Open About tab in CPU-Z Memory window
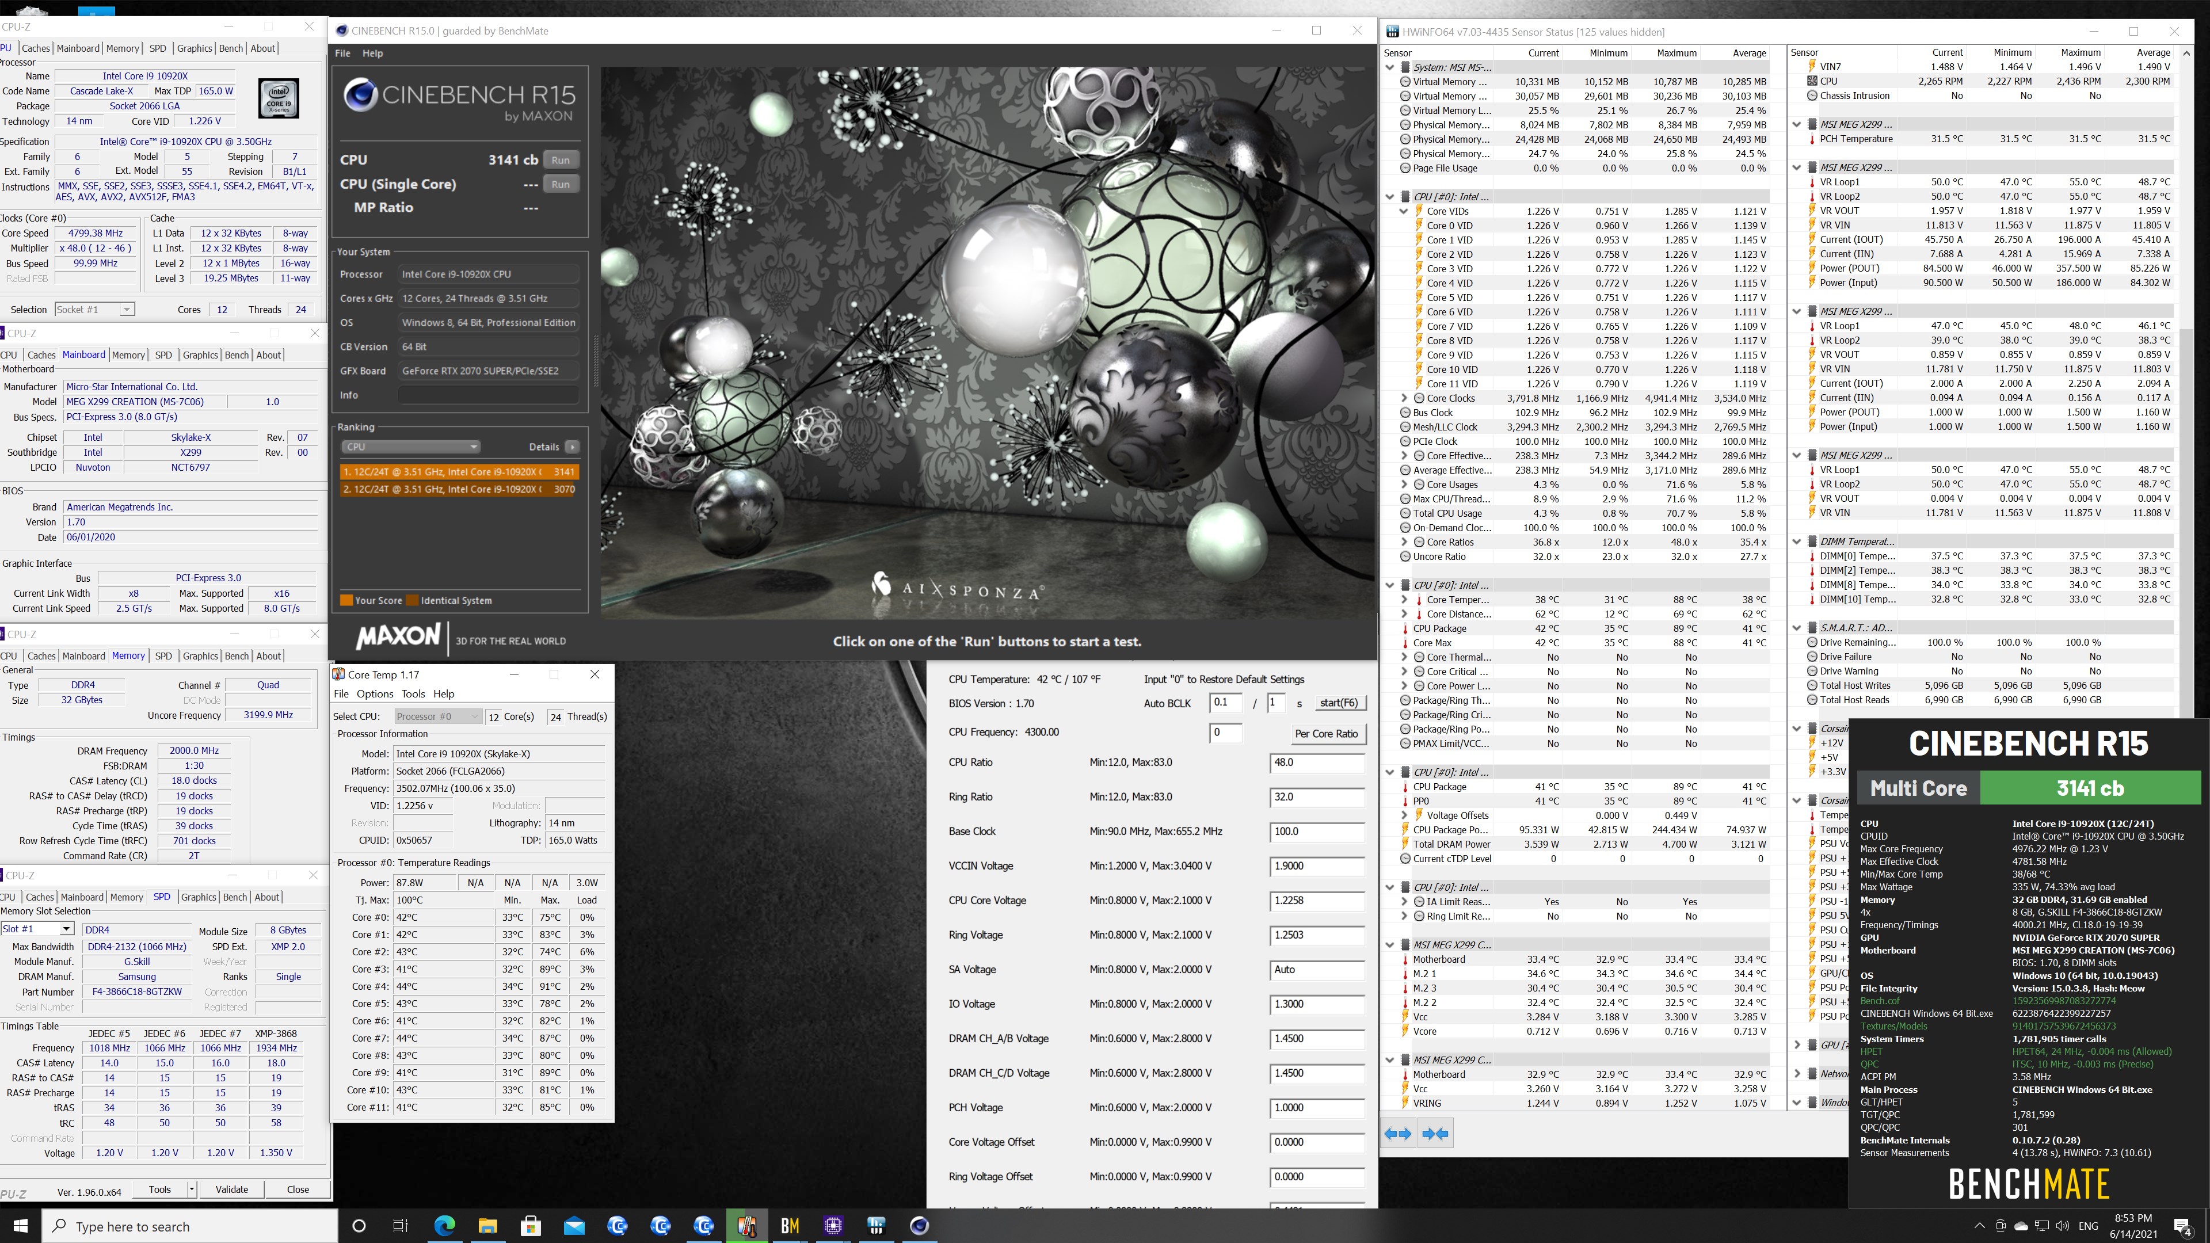 tap(269, 656)
